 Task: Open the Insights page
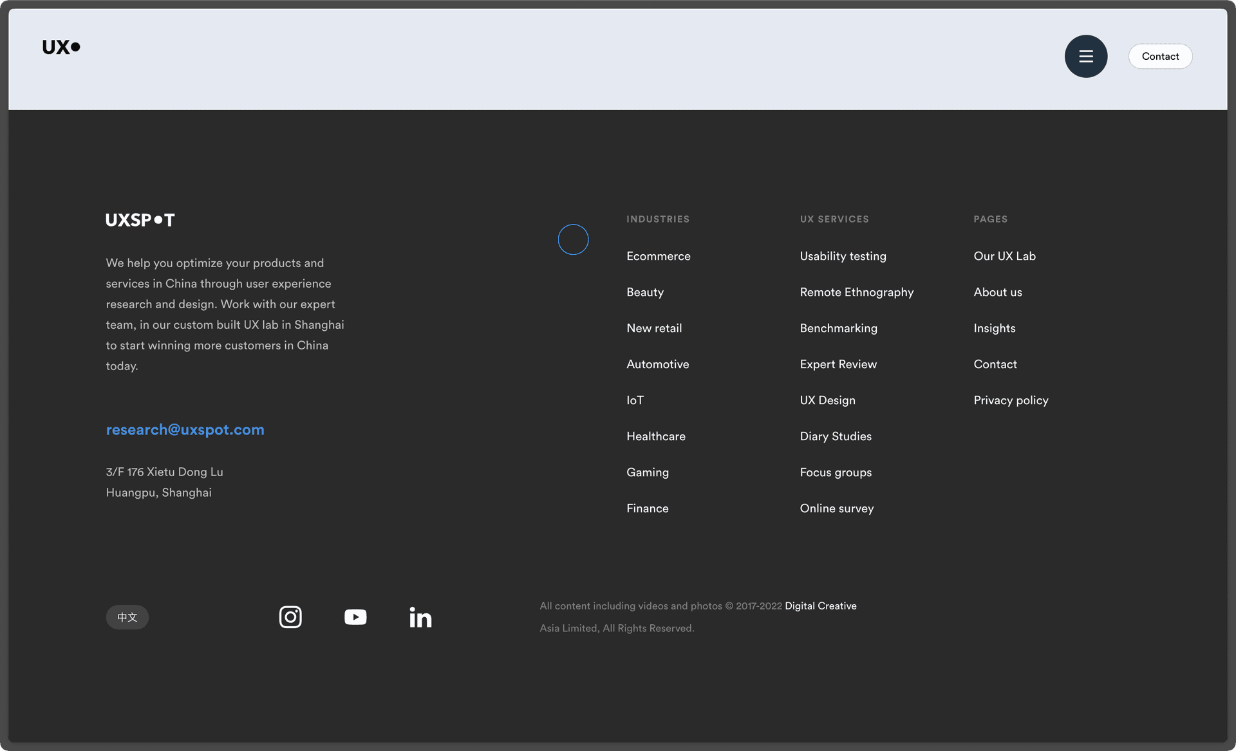click(994, 328)
